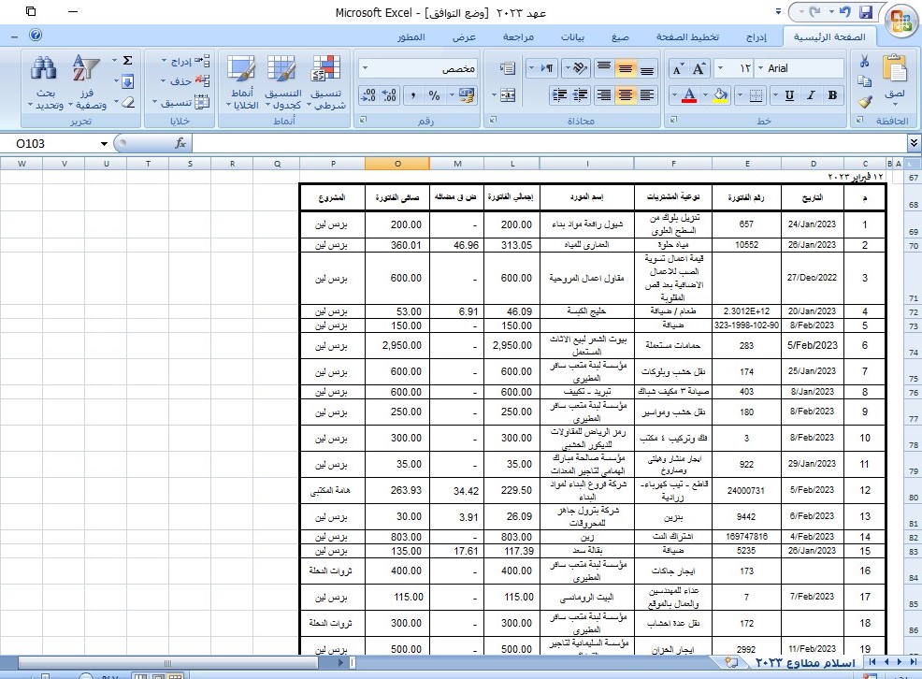Click the text direction paragraph icon
Image resolution: width=922 pixels, height=679 pixels.
click(x=547, y=68)
